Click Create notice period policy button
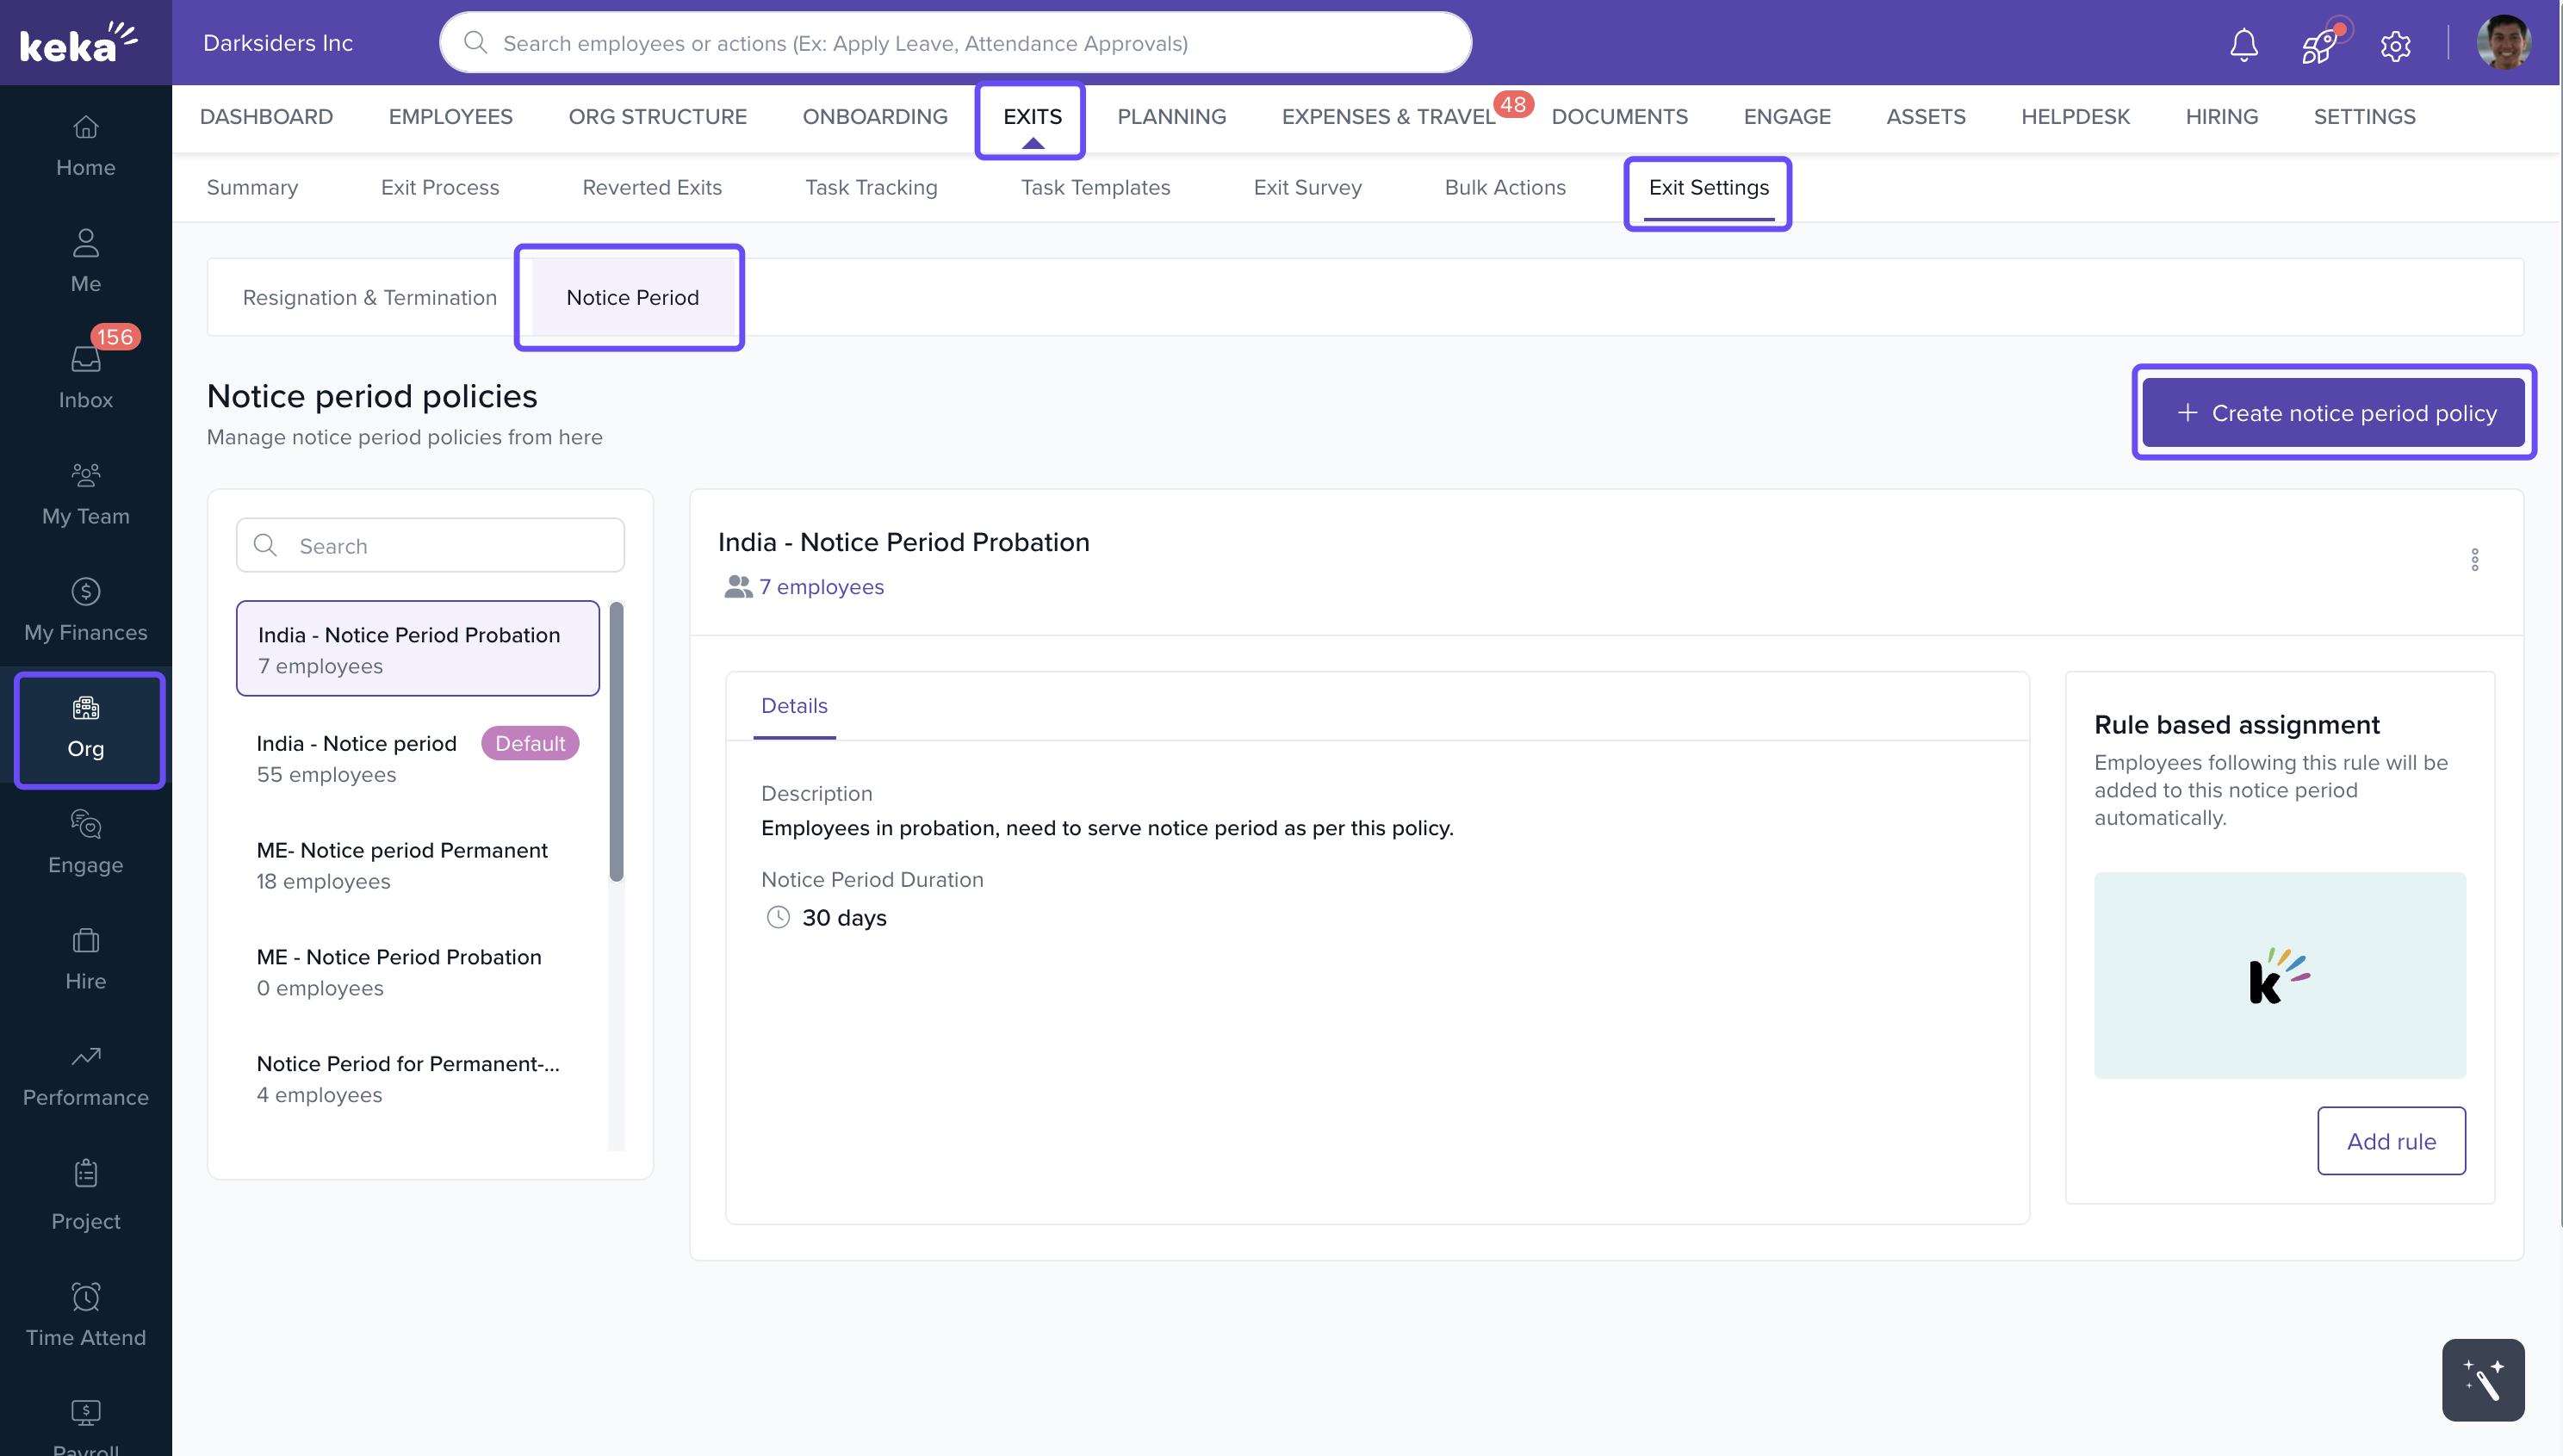 pos(2333,412)
